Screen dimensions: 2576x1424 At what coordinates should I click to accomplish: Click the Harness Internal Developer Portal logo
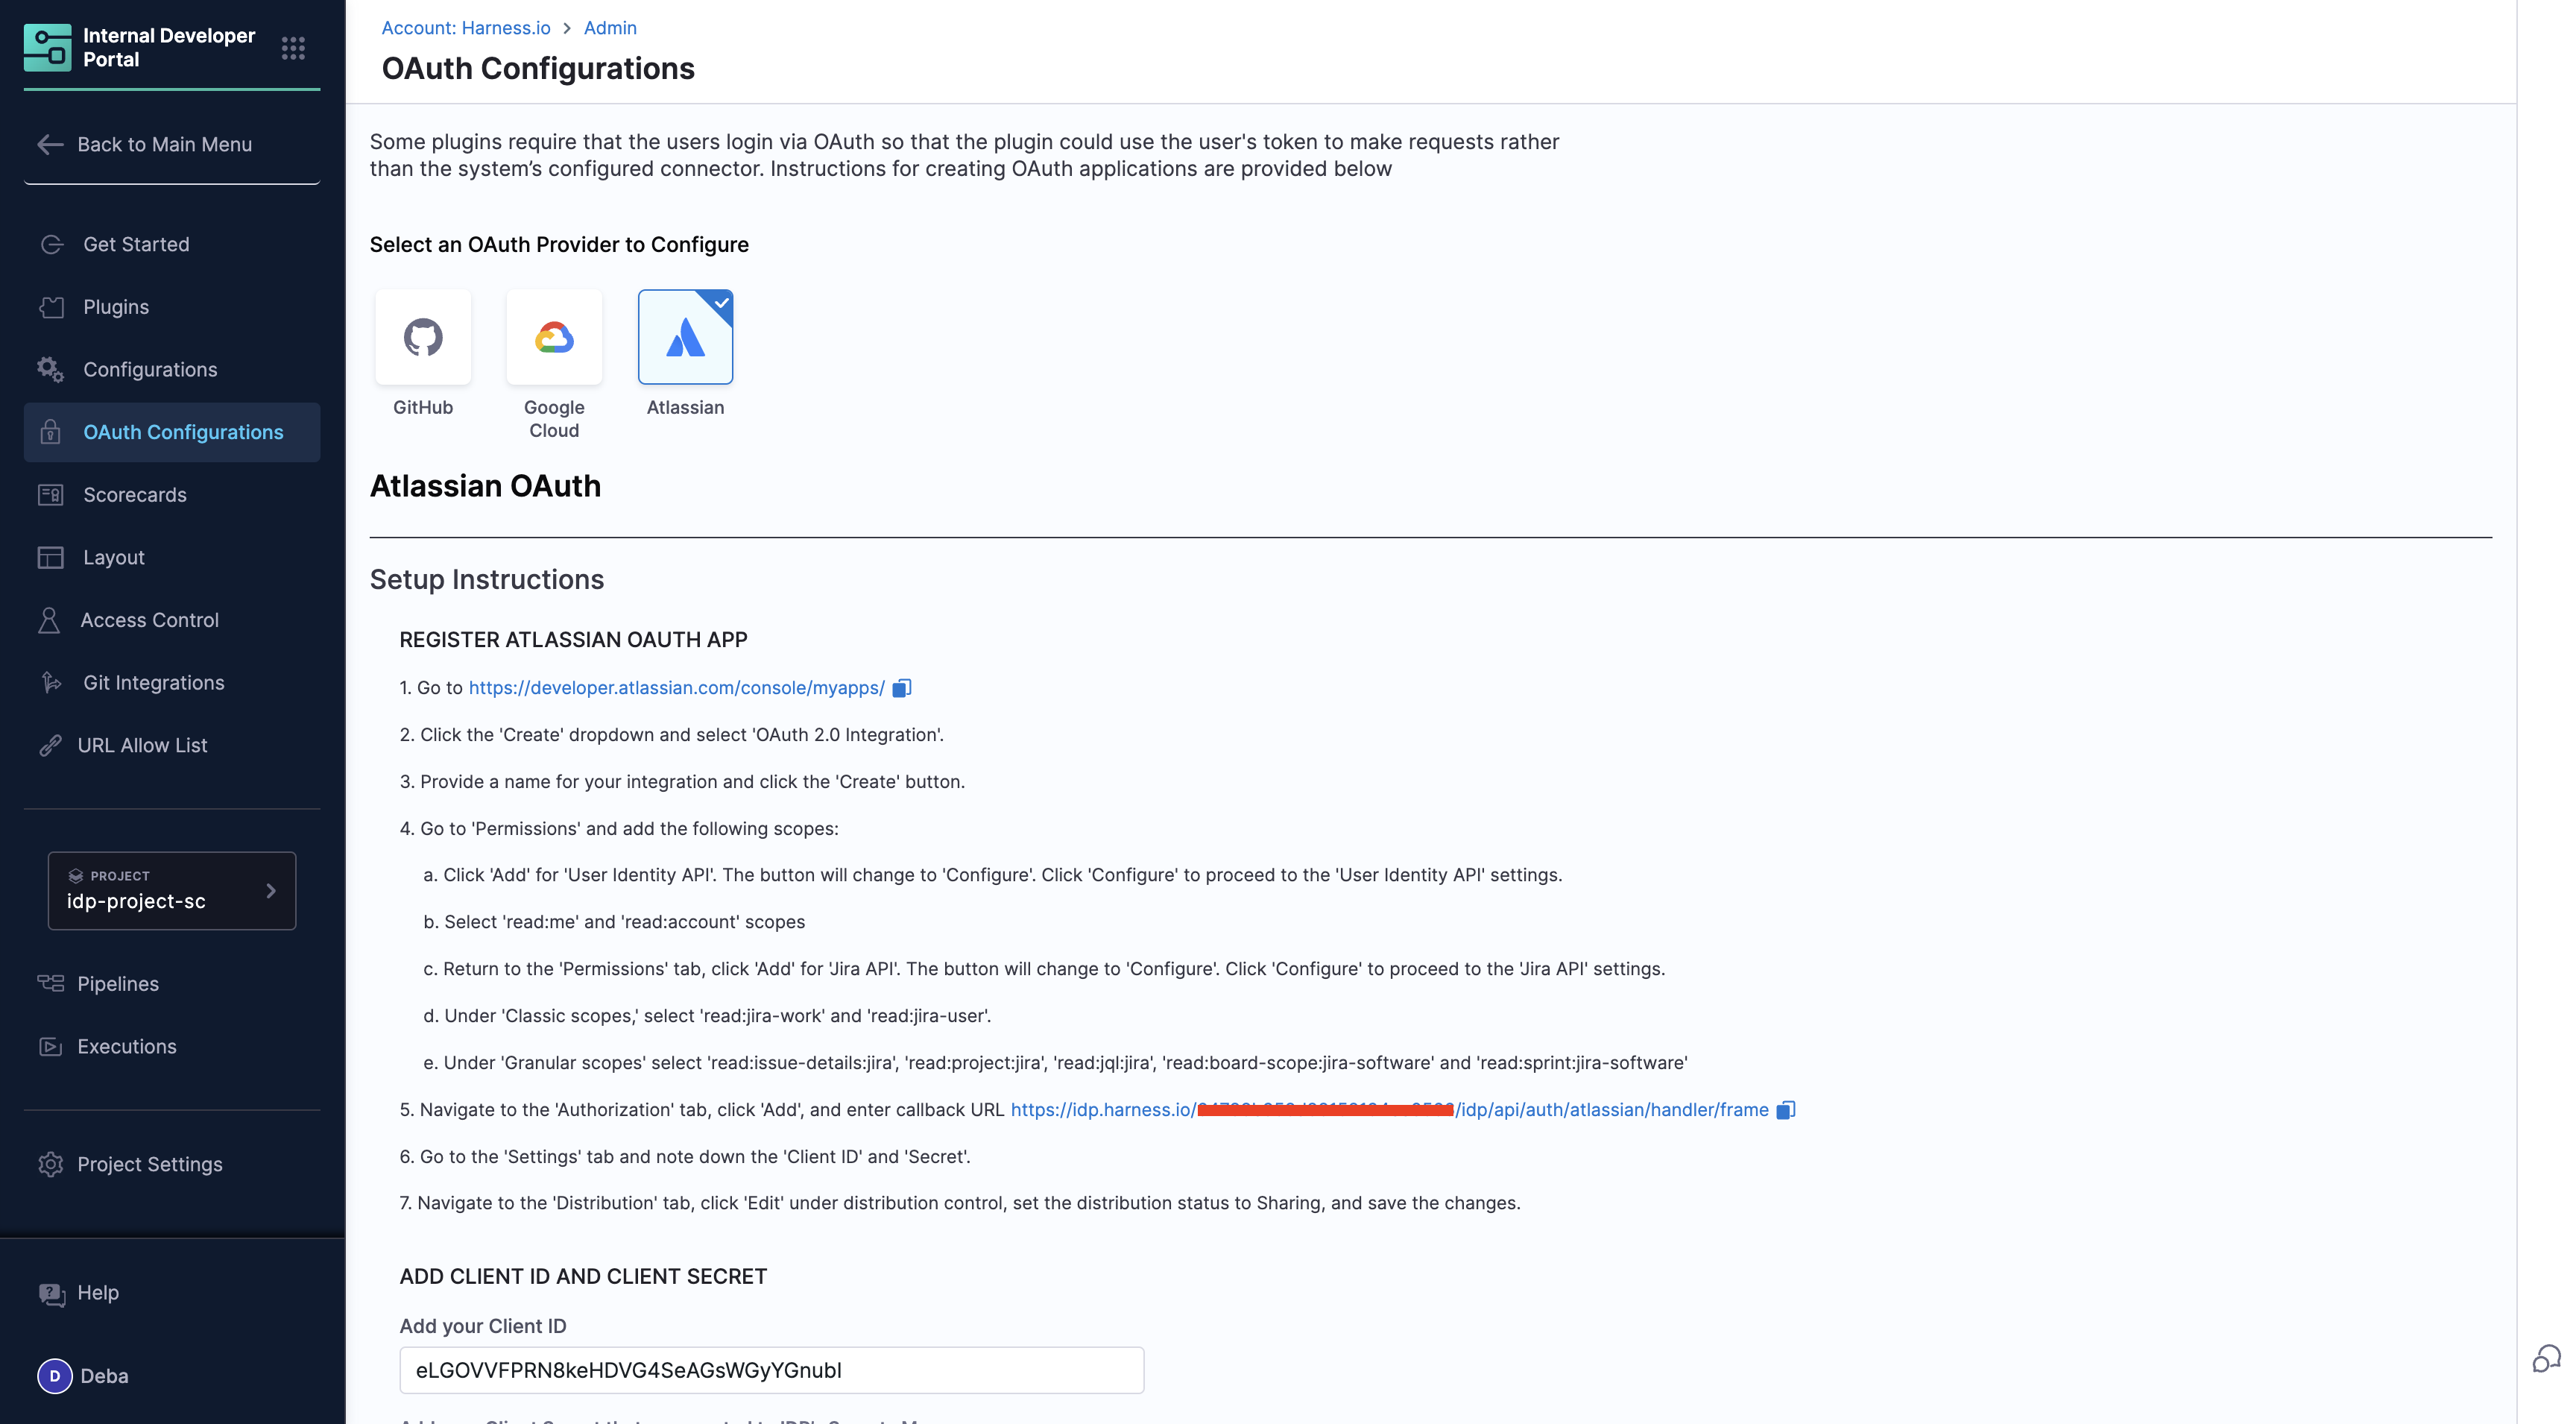[48, 48]
